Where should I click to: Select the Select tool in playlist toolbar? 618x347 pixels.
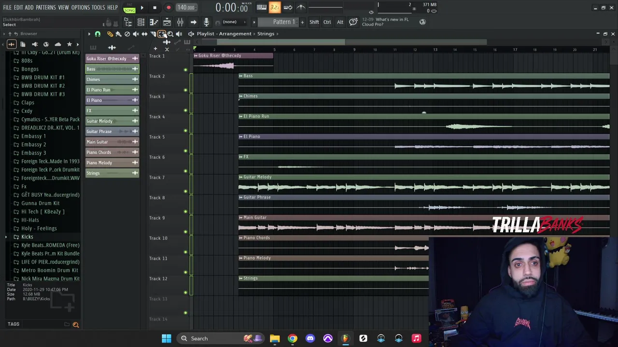click(x=162, y=34)
